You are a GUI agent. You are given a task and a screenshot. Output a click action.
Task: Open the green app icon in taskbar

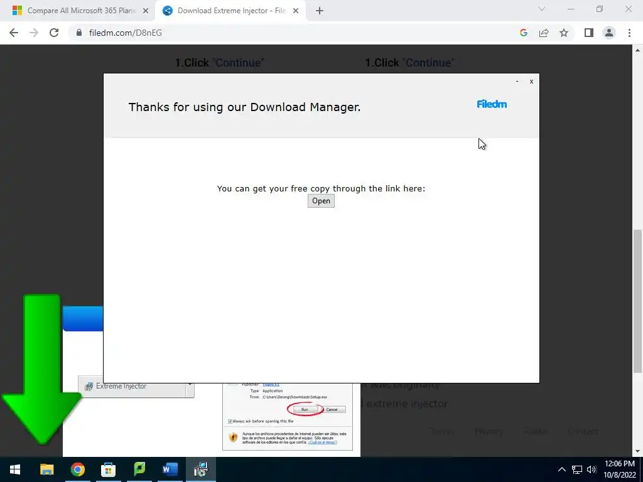pos(139,468)
